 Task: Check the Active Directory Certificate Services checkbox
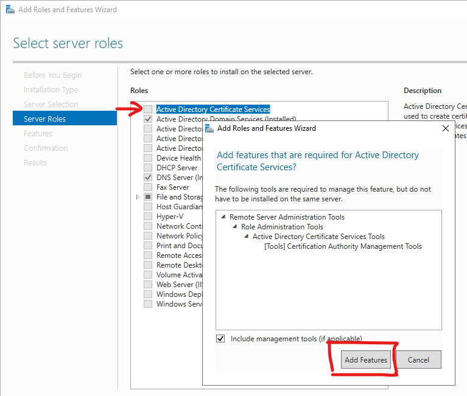tap(148, 109)
